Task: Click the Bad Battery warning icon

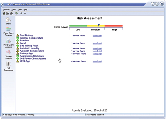Action: pos(18,35)
